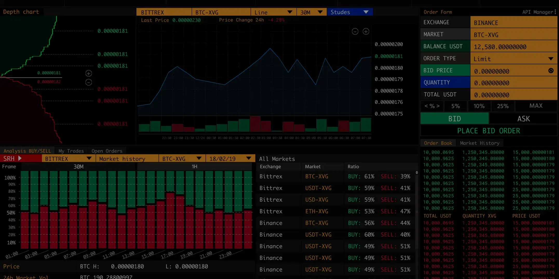
Task: Zoom in the price chart with plus icon
Action: (366, 31)
